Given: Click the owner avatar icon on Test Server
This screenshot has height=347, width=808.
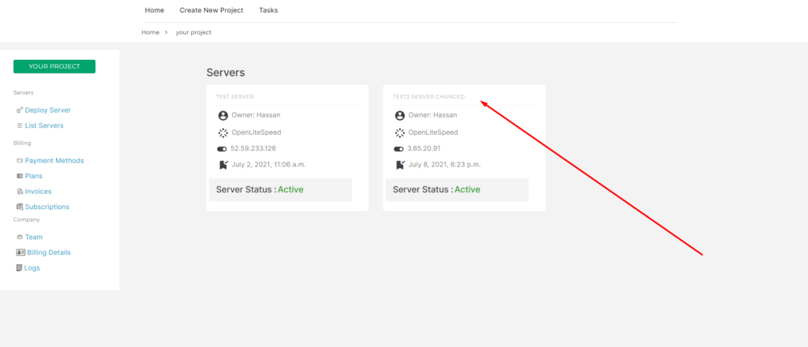Looking at the screenshot, I should click(x=223, y=116).
